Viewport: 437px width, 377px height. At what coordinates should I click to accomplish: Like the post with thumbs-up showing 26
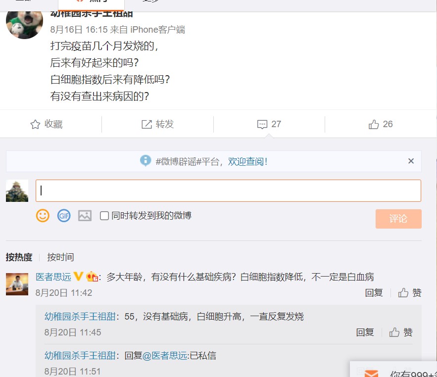tap(374, 124)
